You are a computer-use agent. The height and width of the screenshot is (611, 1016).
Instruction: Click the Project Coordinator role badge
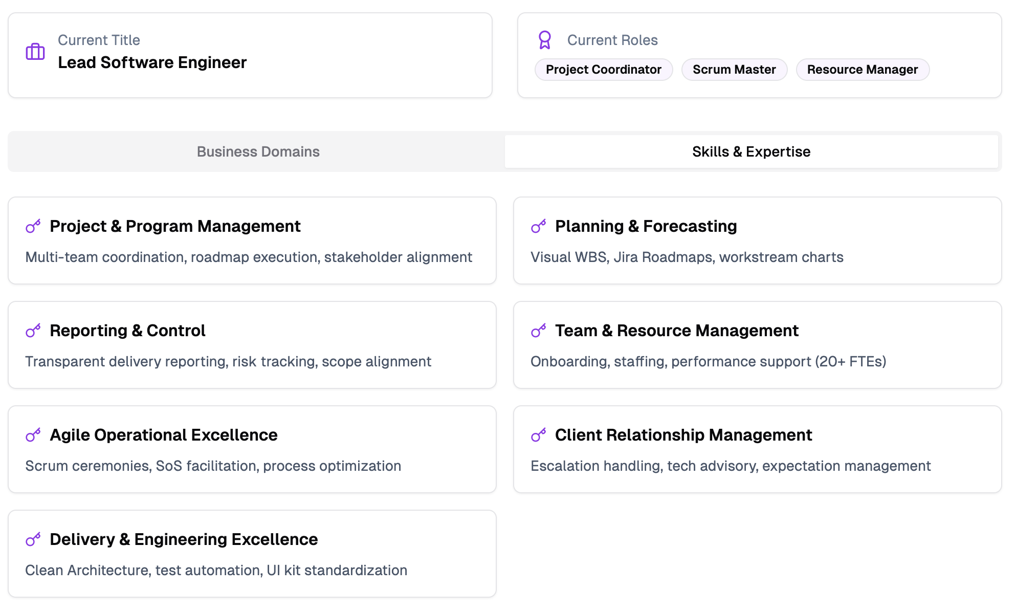coord(603,70)
